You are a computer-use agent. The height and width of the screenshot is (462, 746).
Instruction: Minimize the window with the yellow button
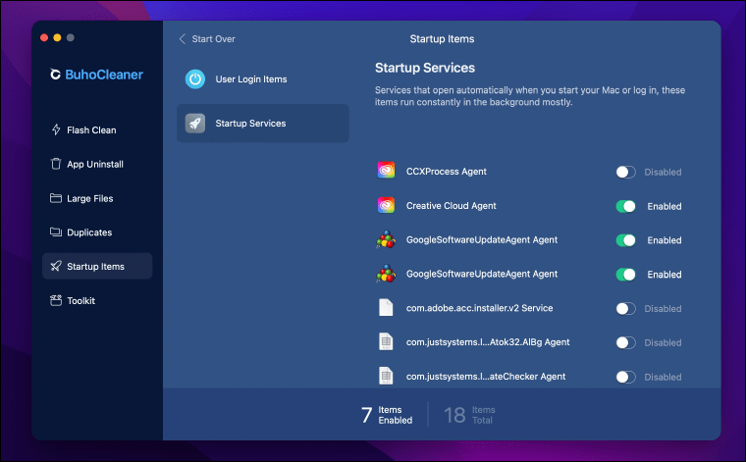pos(57,37)
